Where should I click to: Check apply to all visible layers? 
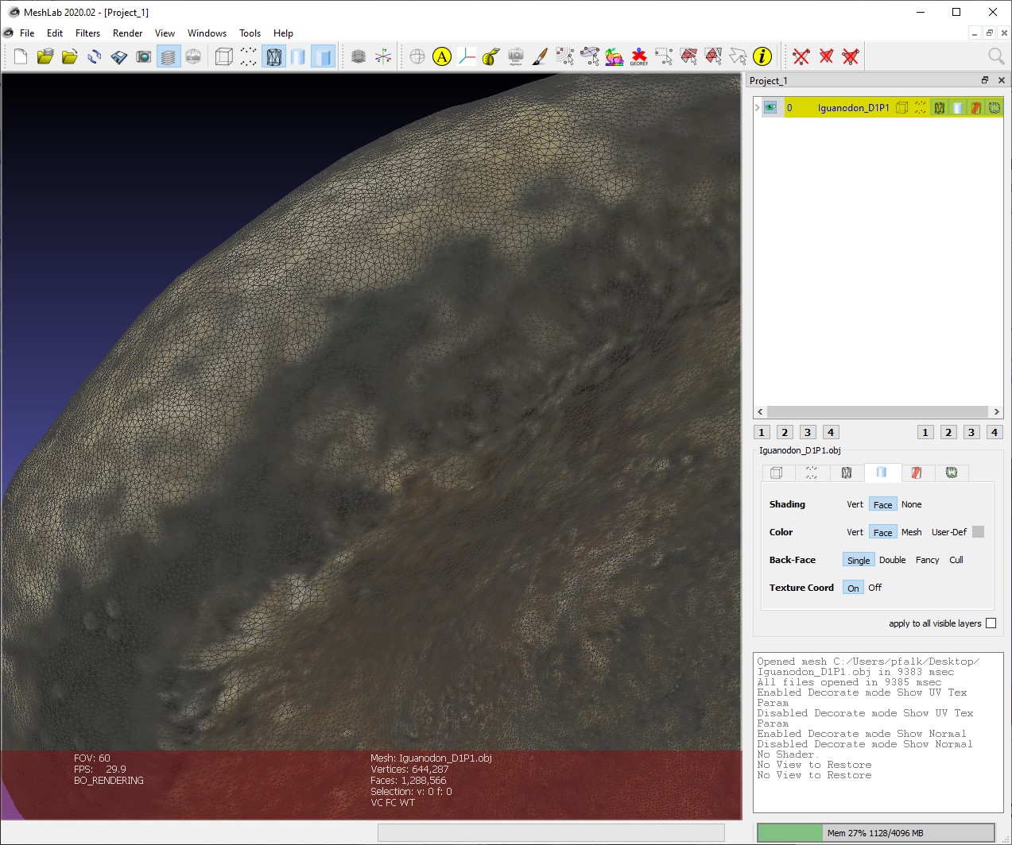991,623
